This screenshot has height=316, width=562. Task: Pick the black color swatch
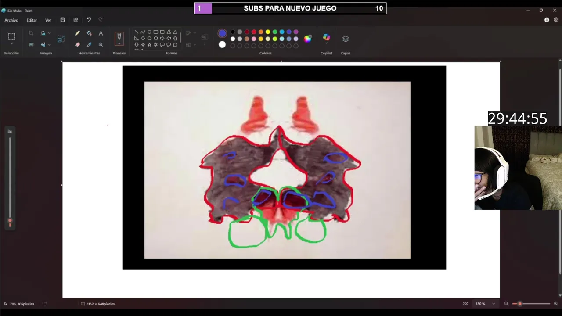pyautogui.click(x=233, y=32)
